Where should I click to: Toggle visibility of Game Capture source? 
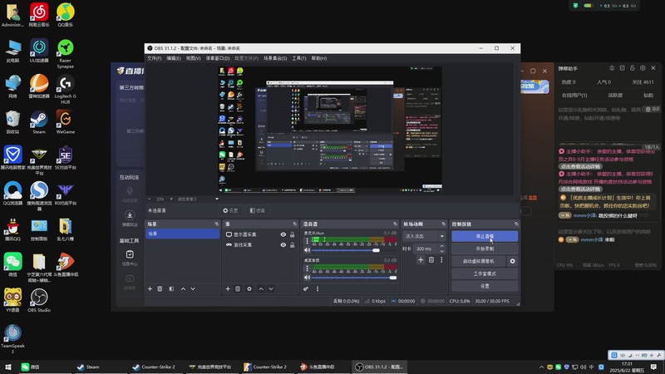(283, 244)
